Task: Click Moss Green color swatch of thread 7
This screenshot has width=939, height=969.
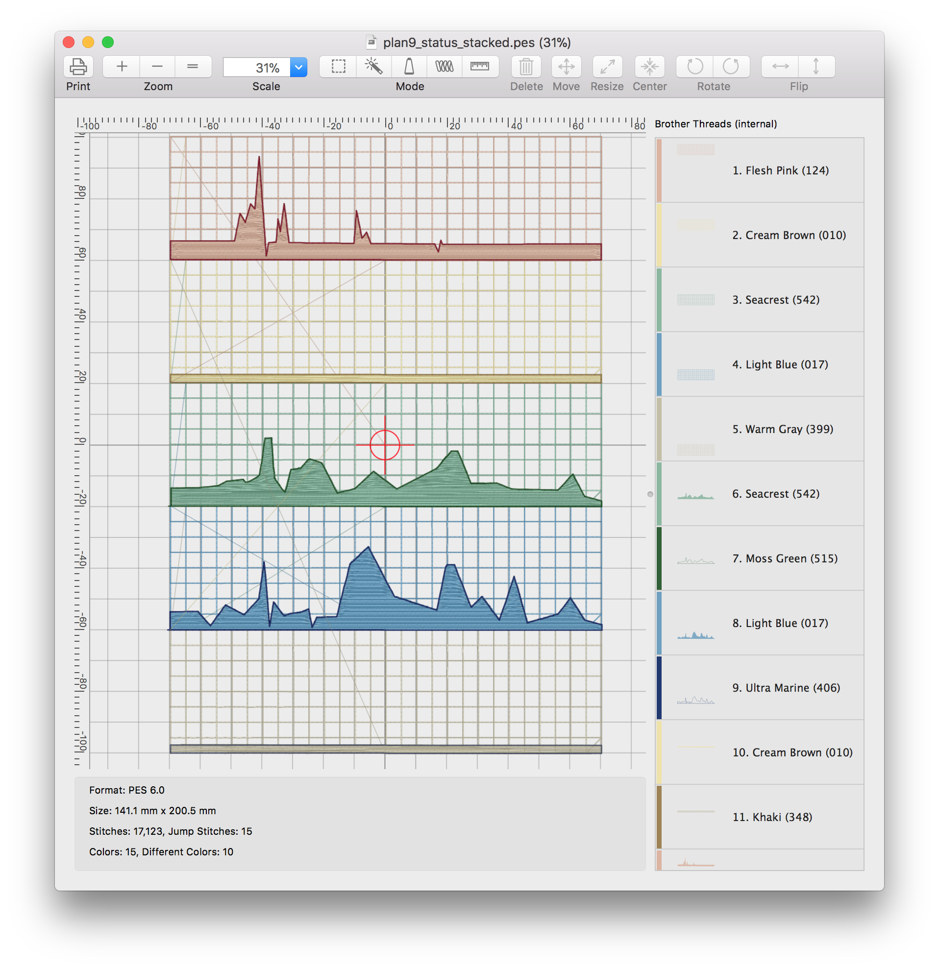Action: click(659, 558)
